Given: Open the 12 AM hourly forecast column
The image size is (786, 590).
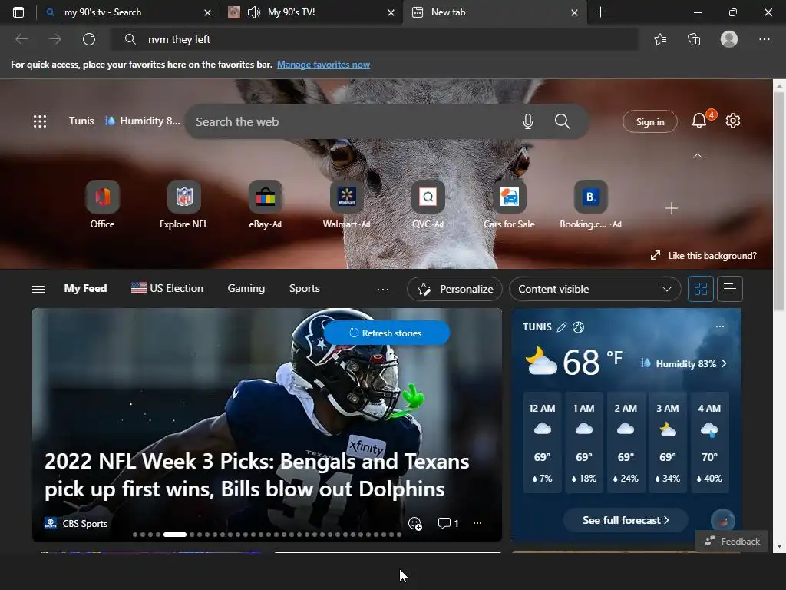Looking at the screenshot, I should (542, 442).
